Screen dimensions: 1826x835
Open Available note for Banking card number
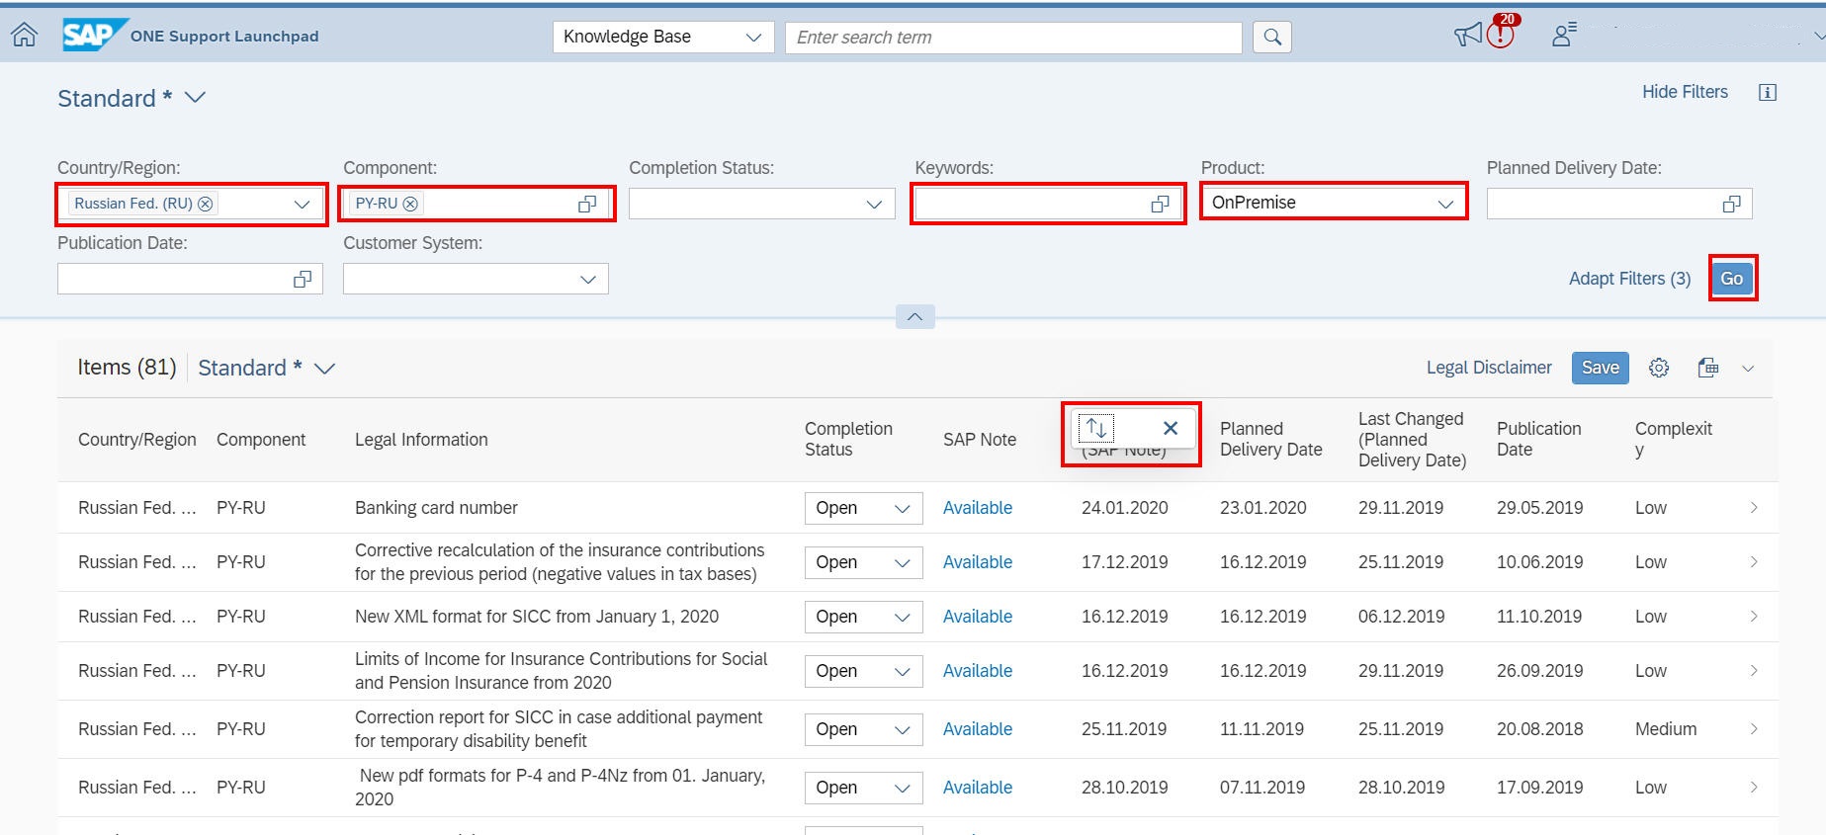978,508
